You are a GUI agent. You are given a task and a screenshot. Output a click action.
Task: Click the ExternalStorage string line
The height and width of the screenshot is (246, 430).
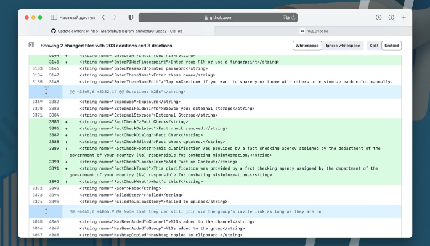coord(148,115)
